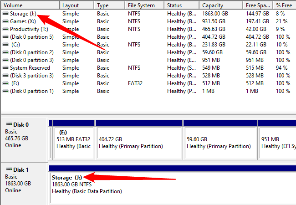
Task: Sort by the Layout column header
Action: pyautogui.click(x=77, y=5)
